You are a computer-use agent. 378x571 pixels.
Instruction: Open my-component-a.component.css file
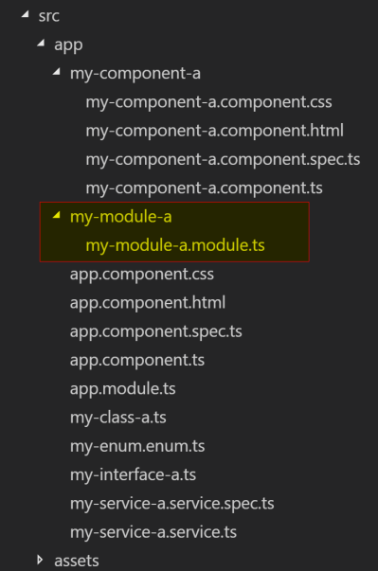208,102
